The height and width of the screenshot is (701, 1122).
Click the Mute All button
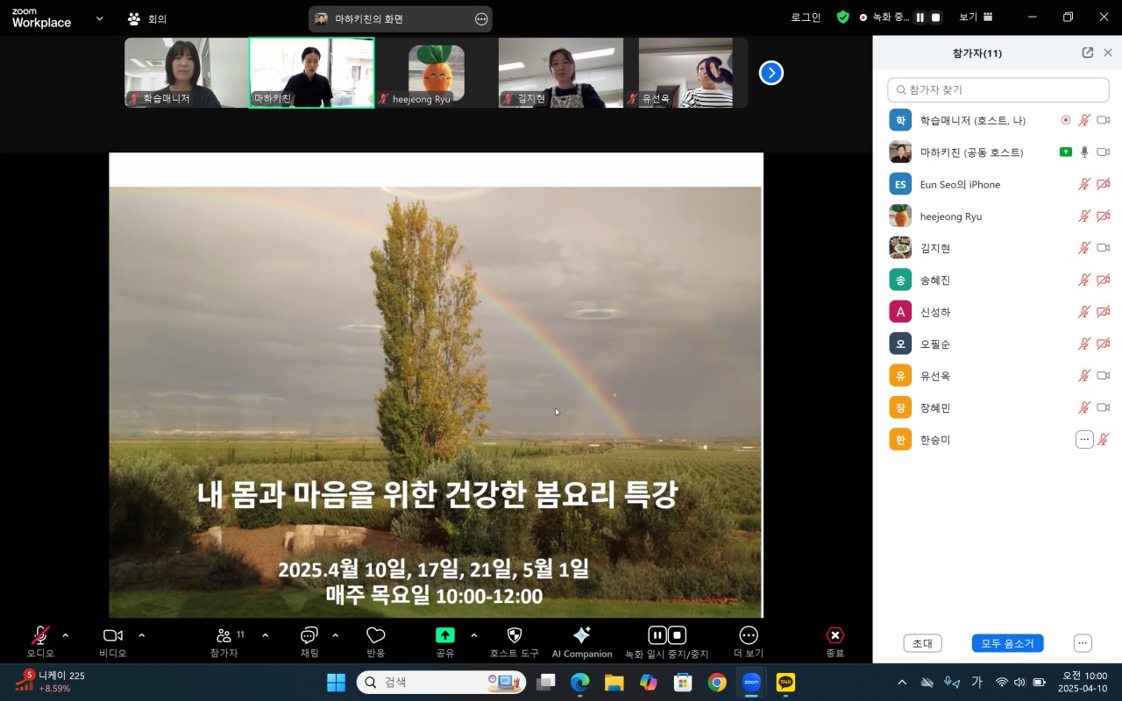pos(1007,643)
